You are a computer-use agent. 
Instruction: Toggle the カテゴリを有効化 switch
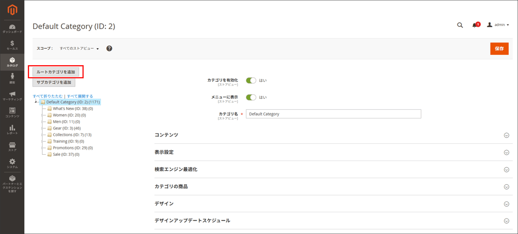(x=251, y=80)
